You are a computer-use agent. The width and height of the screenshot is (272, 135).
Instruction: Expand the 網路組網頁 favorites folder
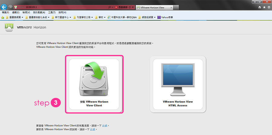147,17
